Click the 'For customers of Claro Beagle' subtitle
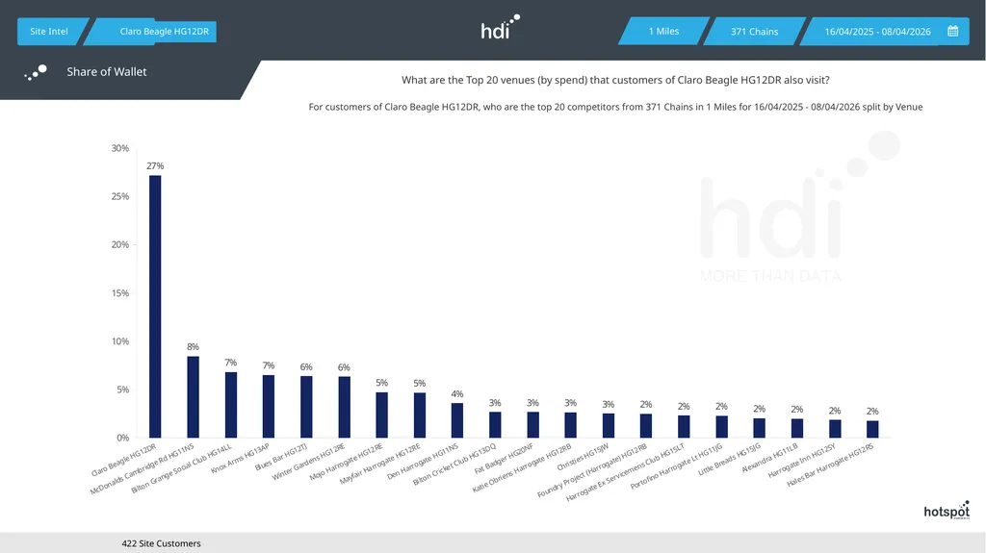The image size is (986, 553). click(x=615, y=107)
